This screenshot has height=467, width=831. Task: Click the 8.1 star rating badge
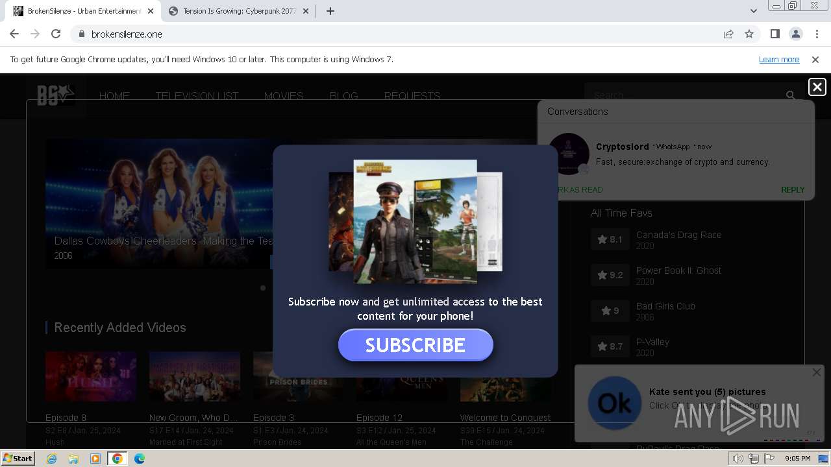[x=610, y=239]
